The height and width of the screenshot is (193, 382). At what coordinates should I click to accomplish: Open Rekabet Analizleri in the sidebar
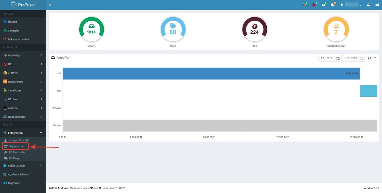tap(23, 39)
